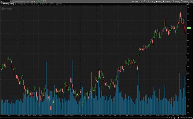Screen dimensions: 193x119
Task: Click the MSFT symbol input field
Action: [5, 1]
